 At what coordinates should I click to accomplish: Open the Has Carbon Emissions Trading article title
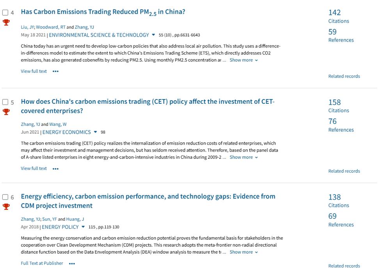(103, 12)
